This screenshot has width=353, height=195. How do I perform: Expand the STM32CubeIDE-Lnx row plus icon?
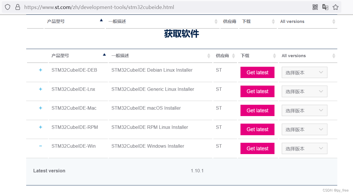[40, 89]
